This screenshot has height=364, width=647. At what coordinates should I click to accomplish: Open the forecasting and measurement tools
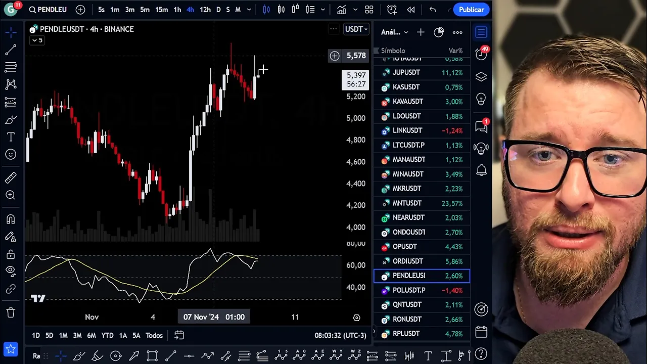coord(11,102)
